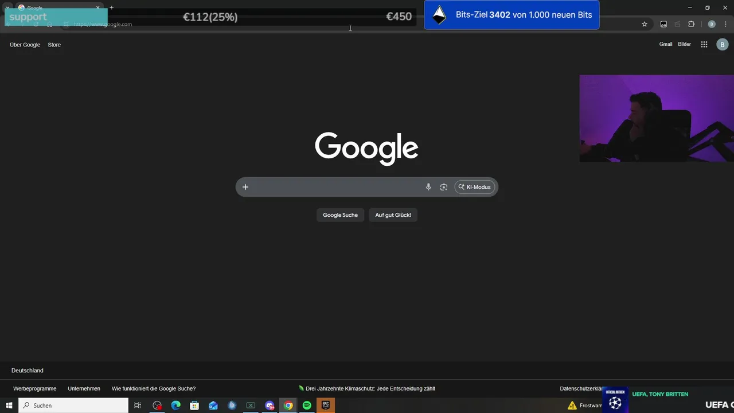Click the Auf gut Glück! button
The width and height of the screenshot is (734, 413).
point(393,215)
